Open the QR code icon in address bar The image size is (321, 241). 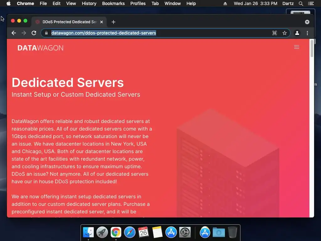tap(275, 33)
